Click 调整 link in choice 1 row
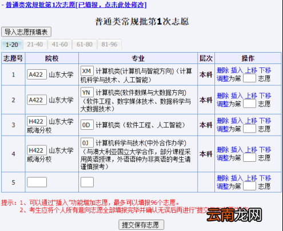Viewport: 283px width, 231px height. pos(223,78)
